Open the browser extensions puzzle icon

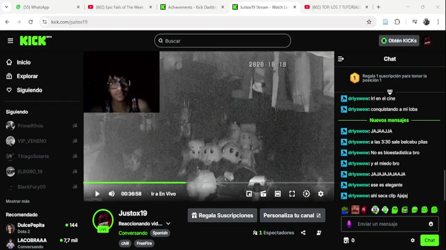pyautogui.click(x=397, y=22)
